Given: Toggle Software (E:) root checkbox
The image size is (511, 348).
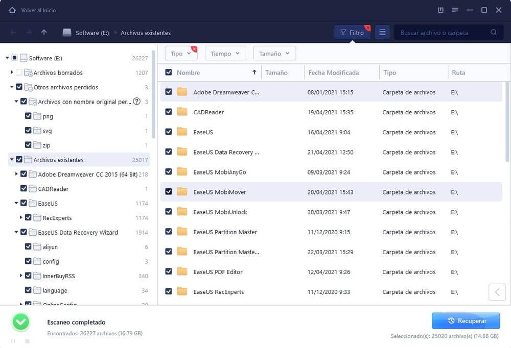Looking at the screenshot, I should pos(15,58).
